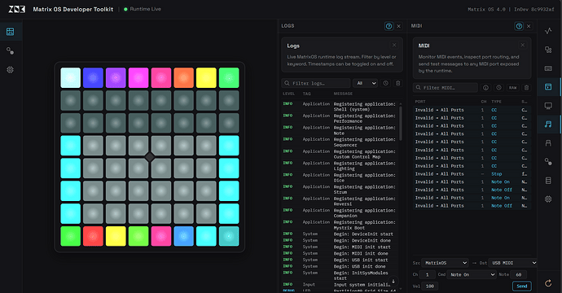Close the MIDI panel
Viewport: 562px width, 293px height.
[x=529, y=26]
